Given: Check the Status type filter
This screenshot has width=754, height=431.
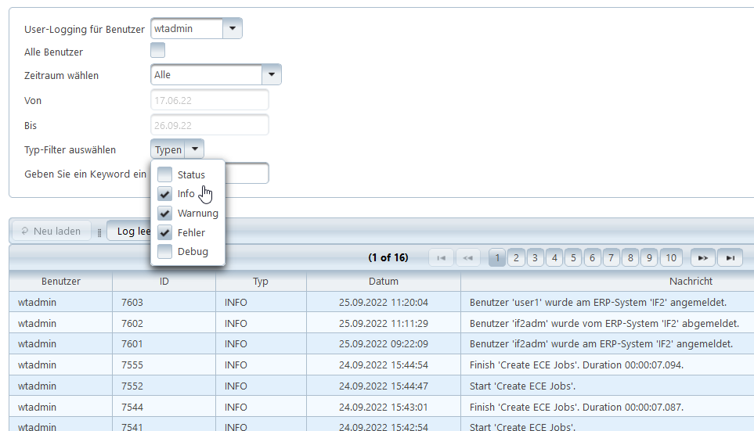Looking at the screenshot, I should 165,174.
